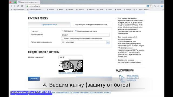The width and height of the screenshot is (173, 97).
Task: Go forward with the browser forward arrow
Action: click(14, 6)
